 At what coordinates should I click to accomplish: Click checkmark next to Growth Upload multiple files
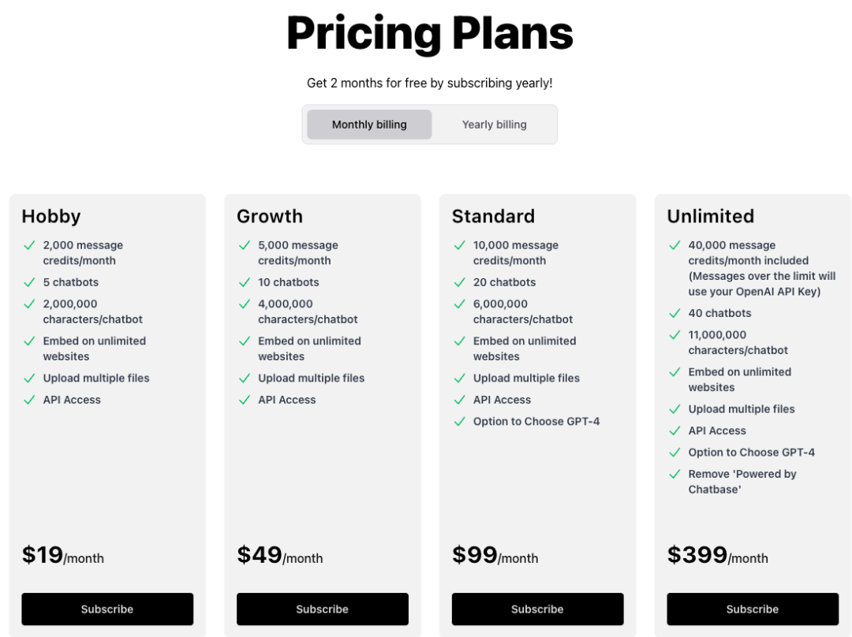point(245,378)
